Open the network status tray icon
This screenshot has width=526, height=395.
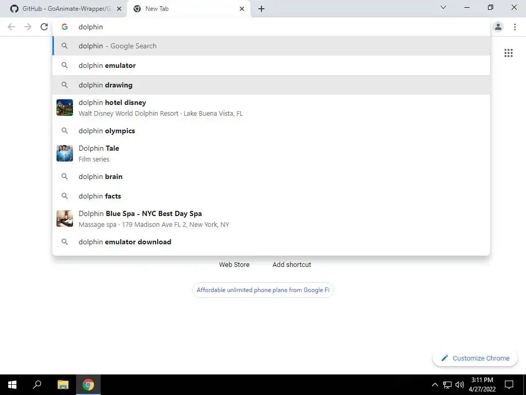click(x=447, y=385)
